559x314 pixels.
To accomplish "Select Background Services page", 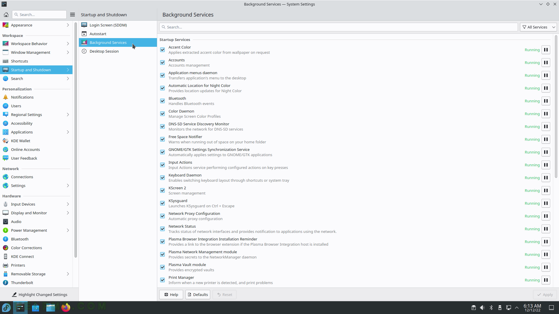I will click(118, 42).
